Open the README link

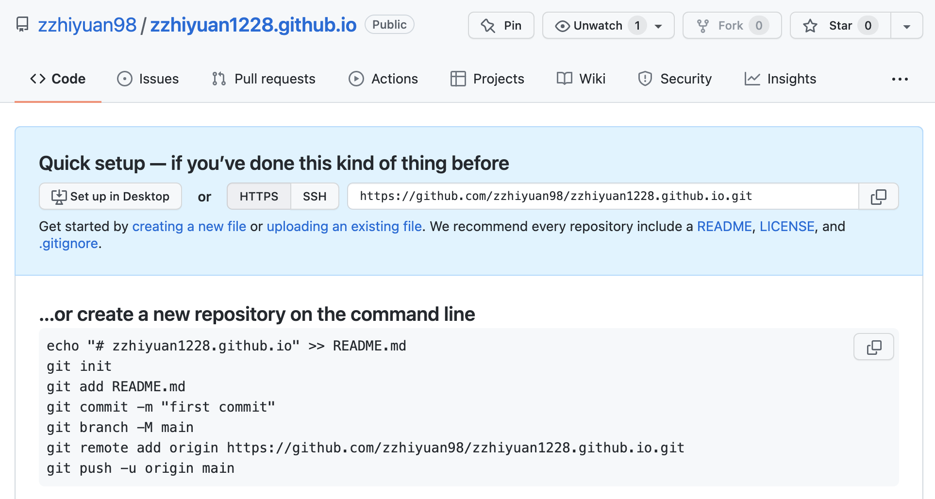point(724,226)
